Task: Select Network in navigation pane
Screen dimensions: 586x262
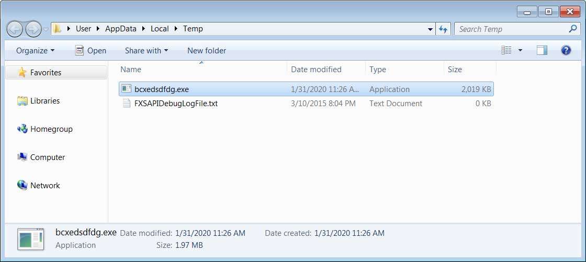Action: tap(45, 185)
